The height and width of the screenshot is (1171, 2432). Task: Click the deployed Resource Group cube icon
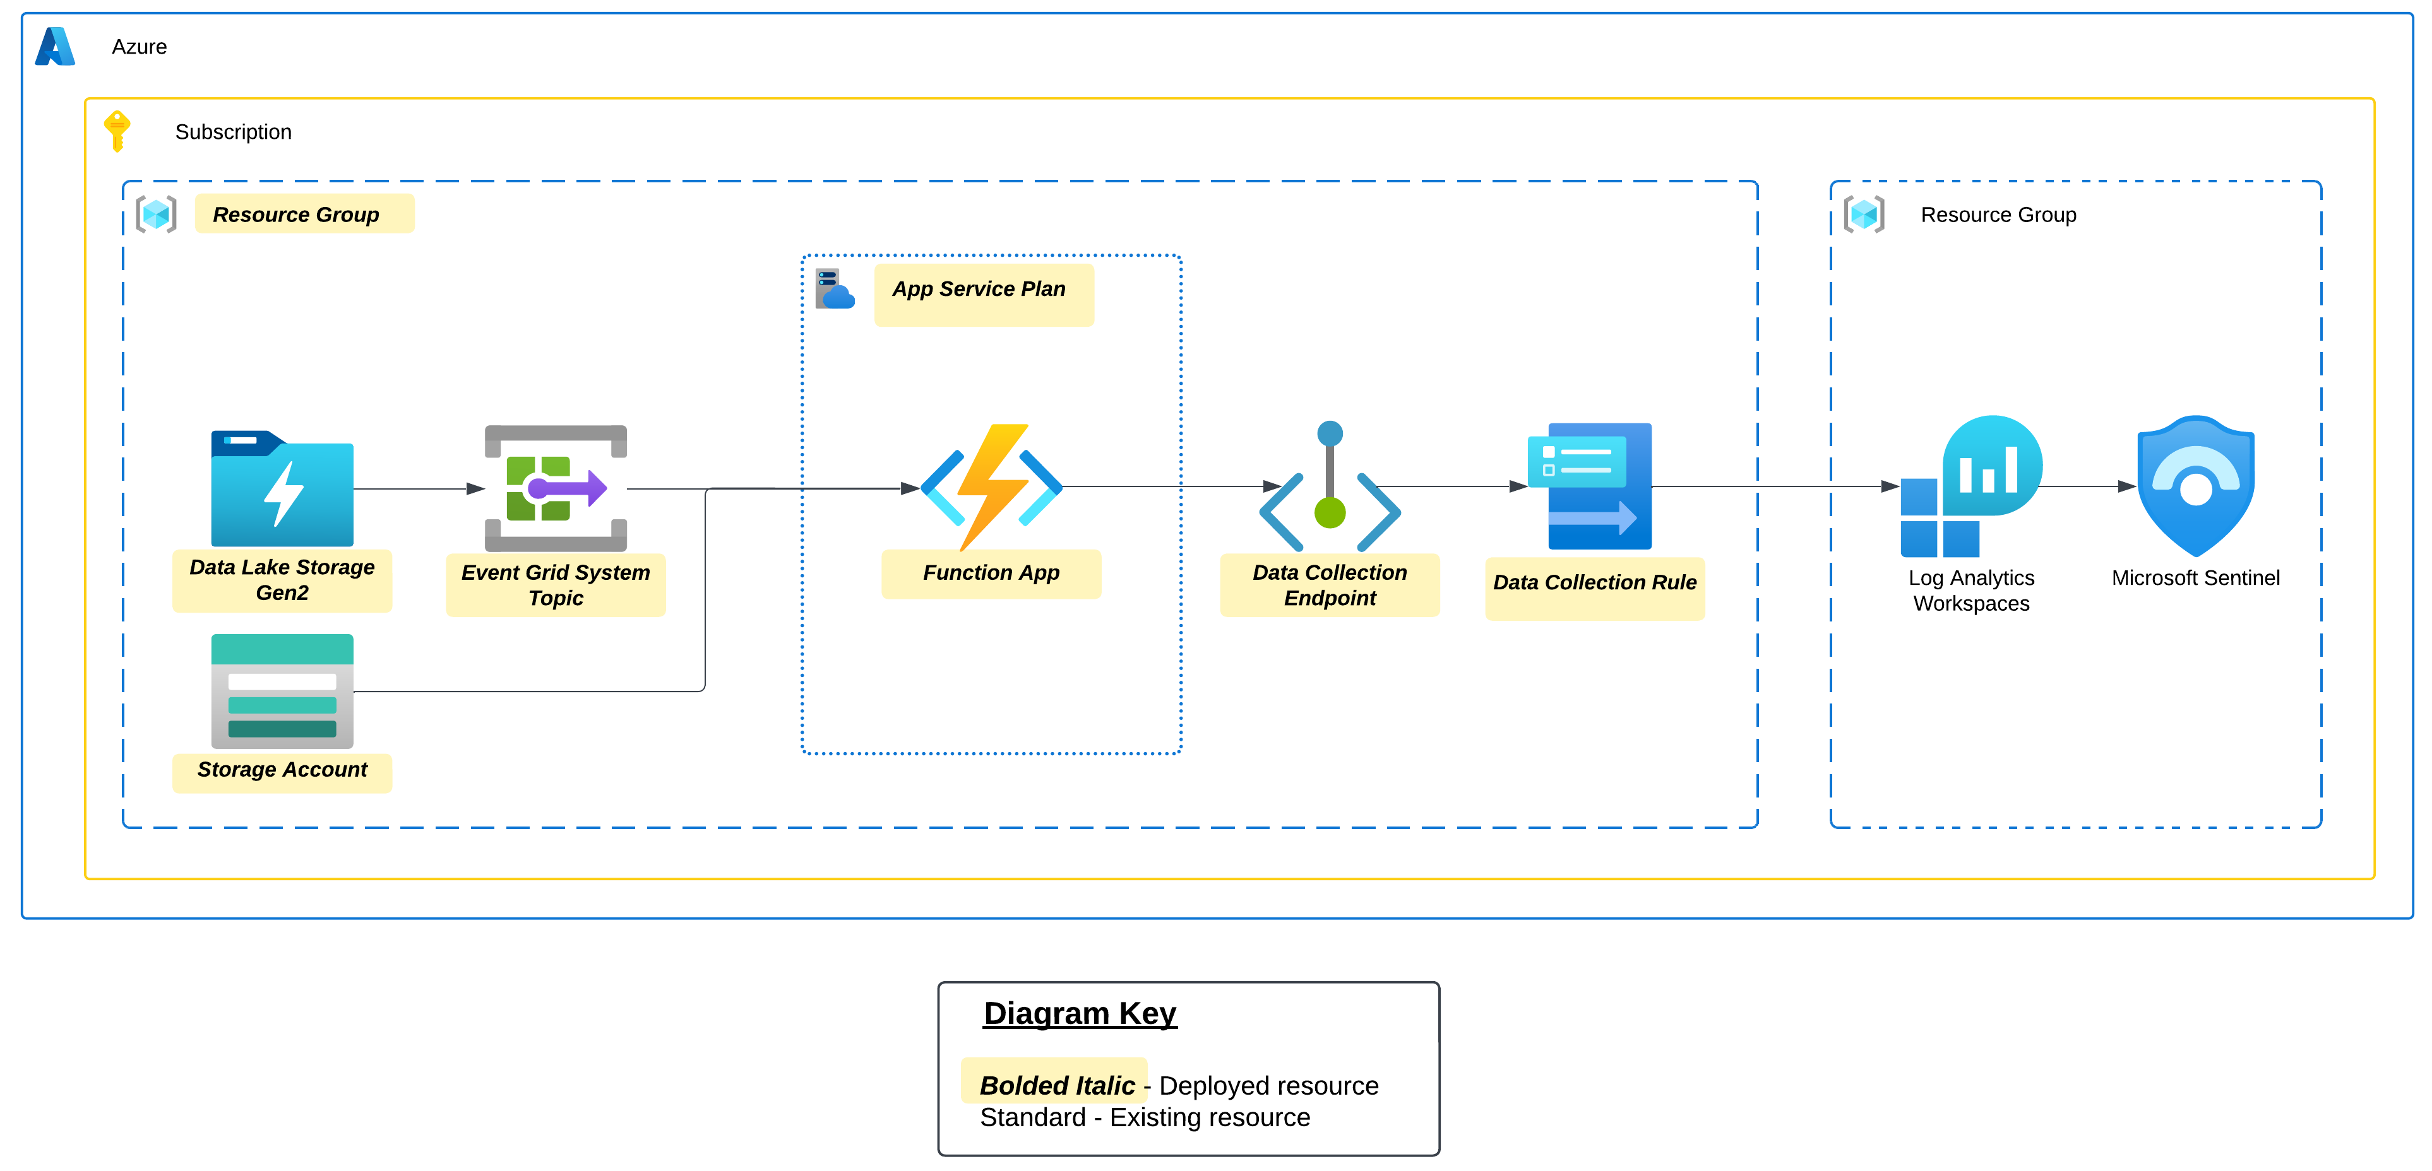point(156,214)
